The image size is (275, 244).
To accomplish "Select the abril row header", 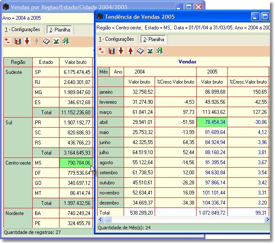I will point(111,122).
